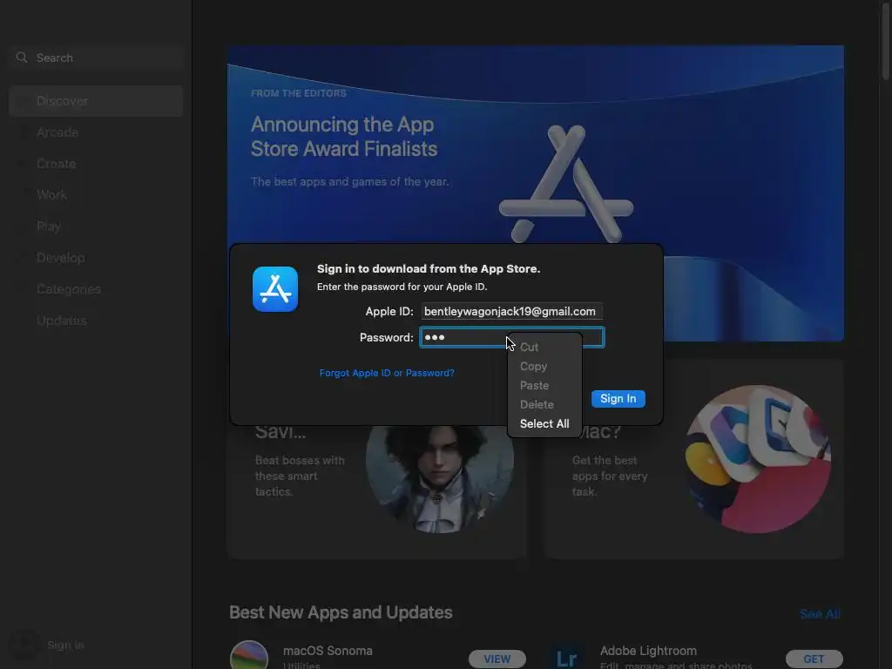
Task: Click the Password input field
Action: click(512, 337)
